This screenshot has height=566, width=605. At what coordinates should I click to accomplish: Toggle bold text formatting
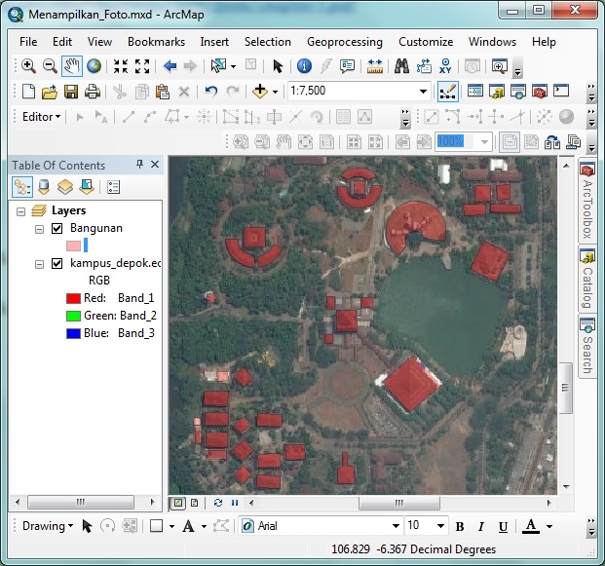click(x=459, y=526)
